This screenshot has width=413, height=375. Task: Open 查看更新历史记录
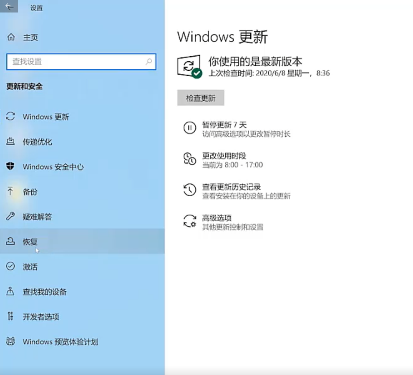[x=237, y=187]
